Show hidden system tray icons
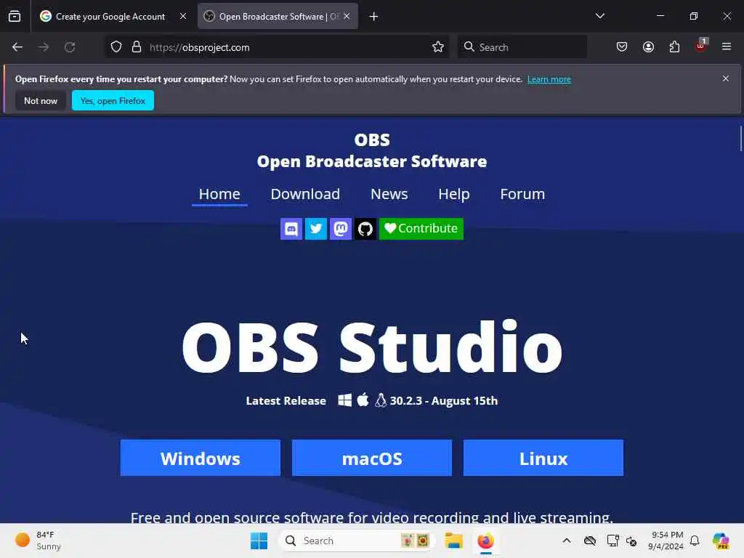 tap(567, 541)
